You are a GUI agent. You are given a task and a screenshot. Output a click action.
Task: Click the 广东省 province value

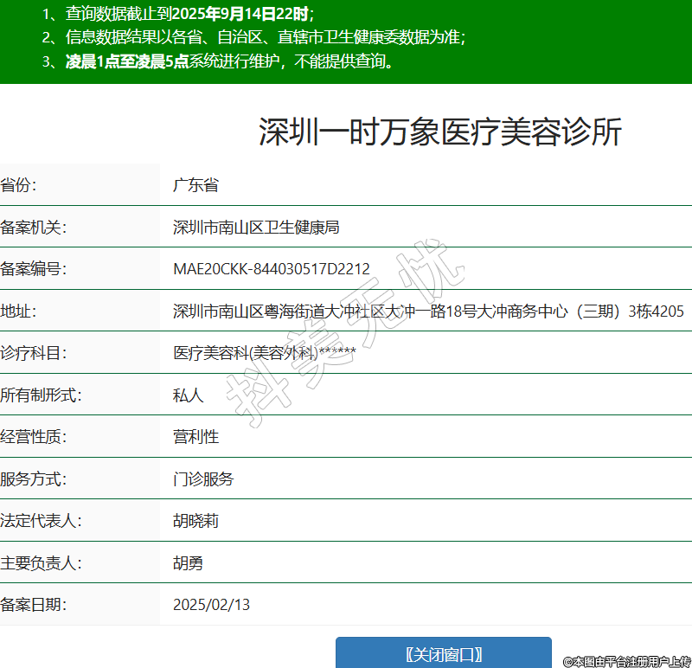195,185
